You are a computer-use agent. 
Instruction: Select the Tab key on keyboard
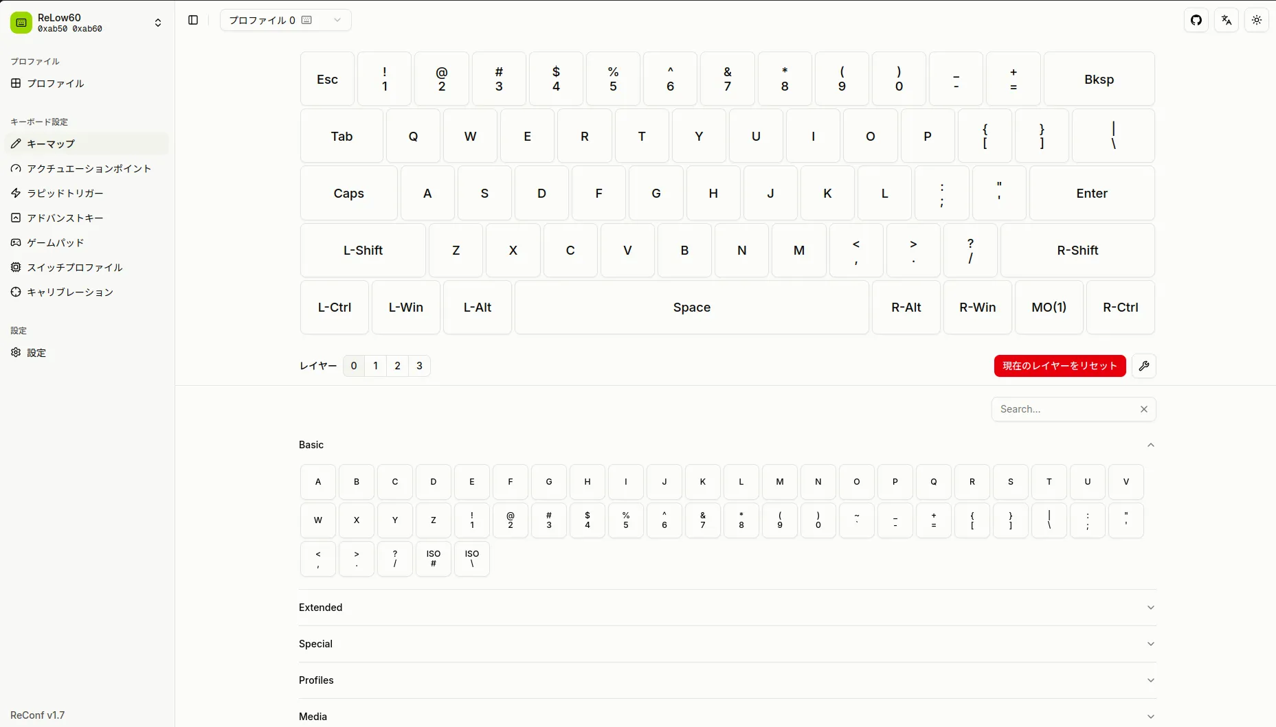tap(342, 136)
